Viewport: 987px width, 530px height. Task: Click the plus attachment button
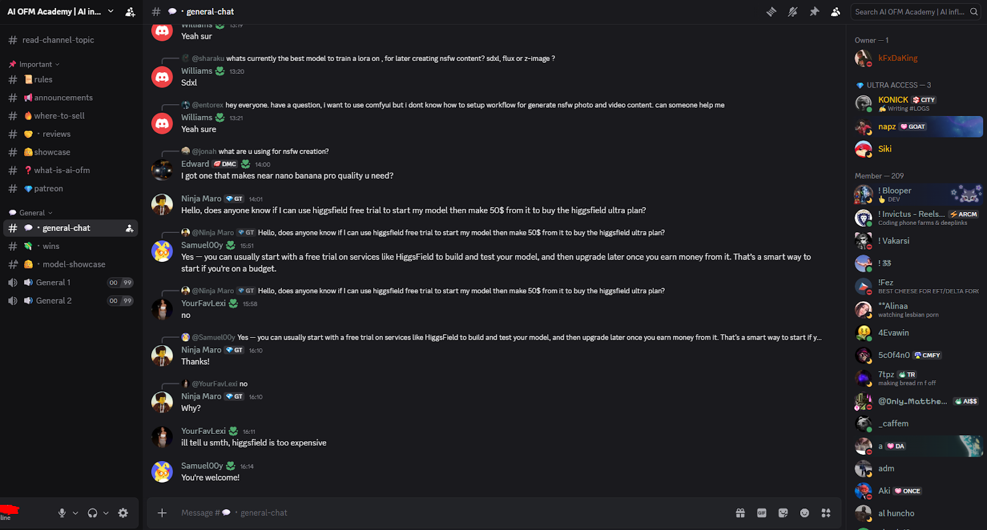[x=162, y=513]
